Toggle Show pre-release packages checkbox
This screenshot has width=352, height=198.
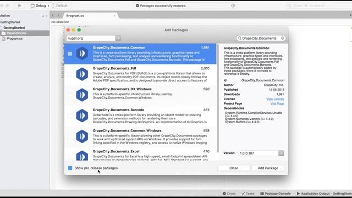tap(70, 168)
